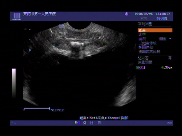Click the blue probe orientation marker

pyautogui.click(x=61, y=26)
